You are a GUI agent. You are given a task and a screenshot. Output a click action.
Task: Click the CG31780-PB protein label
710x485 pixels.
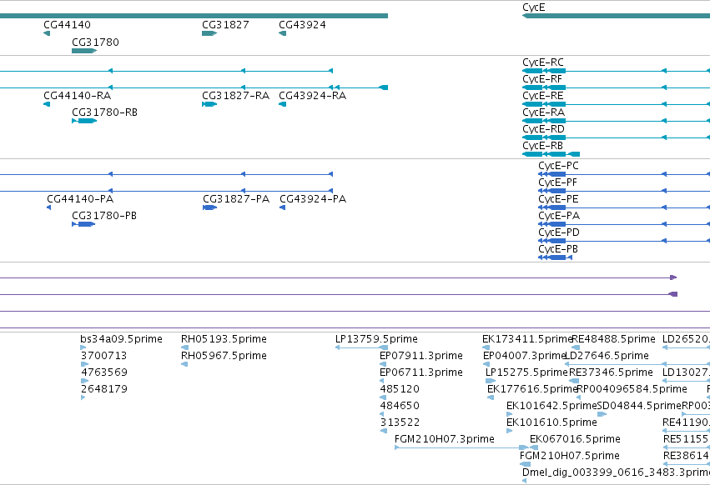coord(104,216)
